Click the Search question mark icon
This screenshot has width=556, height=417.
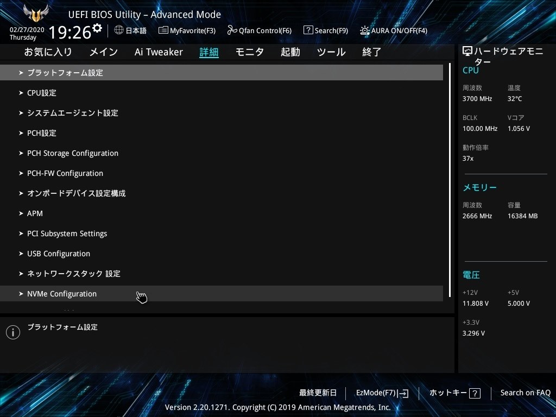point(308,30)
